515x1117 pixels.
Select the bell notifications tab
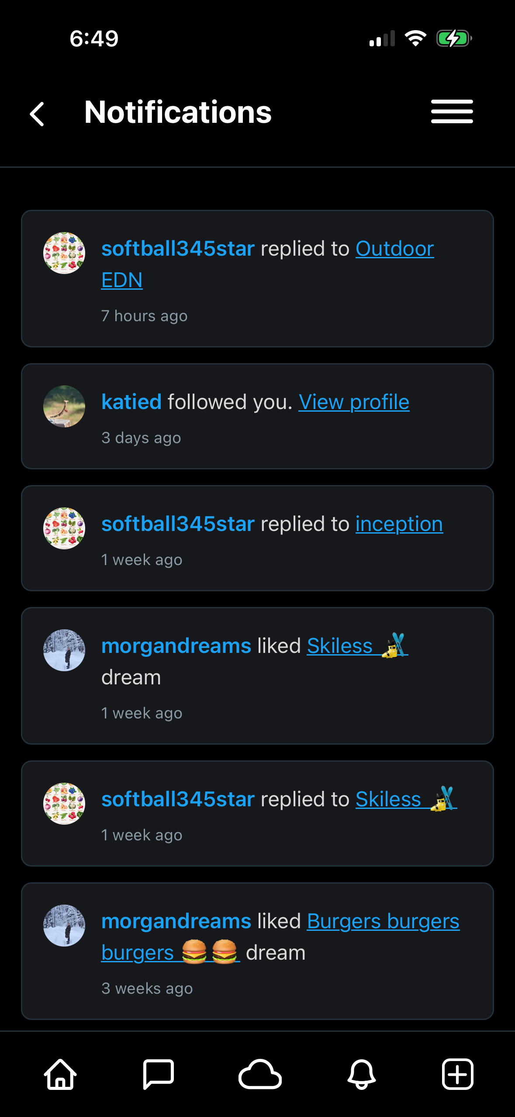[x=362, y=1074]
